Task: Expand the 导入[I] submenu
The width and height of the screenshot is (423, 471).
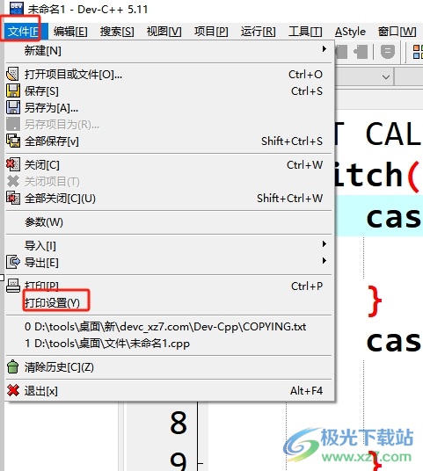Action: point(169,246)
